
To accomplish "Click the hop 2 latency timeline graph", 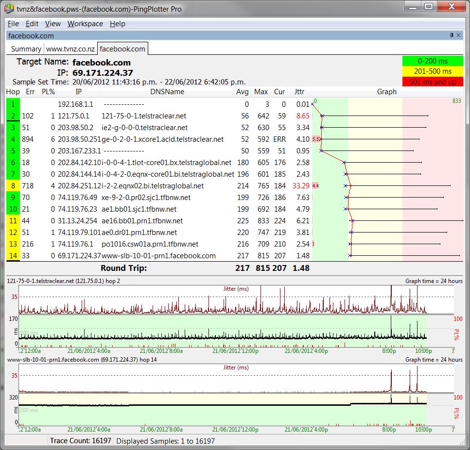I will click(x=223, y=331).
